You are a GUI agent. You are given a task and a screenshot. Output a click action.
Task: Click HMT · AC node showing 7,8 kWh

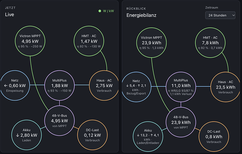210,43
